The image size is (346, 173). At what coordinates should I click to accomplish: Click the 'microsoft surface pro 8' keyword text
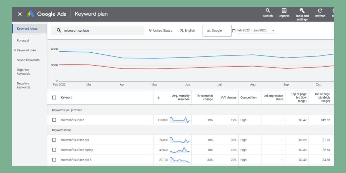(x=76, y=160)
